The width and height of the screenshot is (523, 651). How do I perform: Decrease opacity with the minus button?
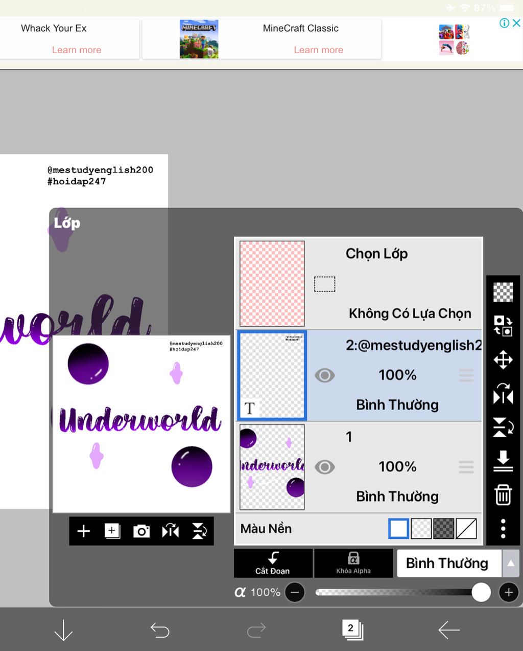pos(295,592)
